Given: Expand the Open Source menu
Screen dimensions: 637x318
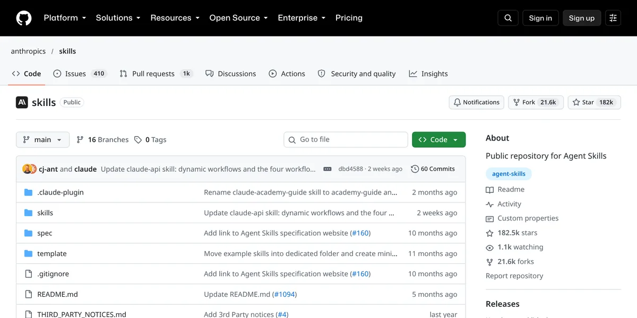Looking at the screenshot, I should point(239,18).
